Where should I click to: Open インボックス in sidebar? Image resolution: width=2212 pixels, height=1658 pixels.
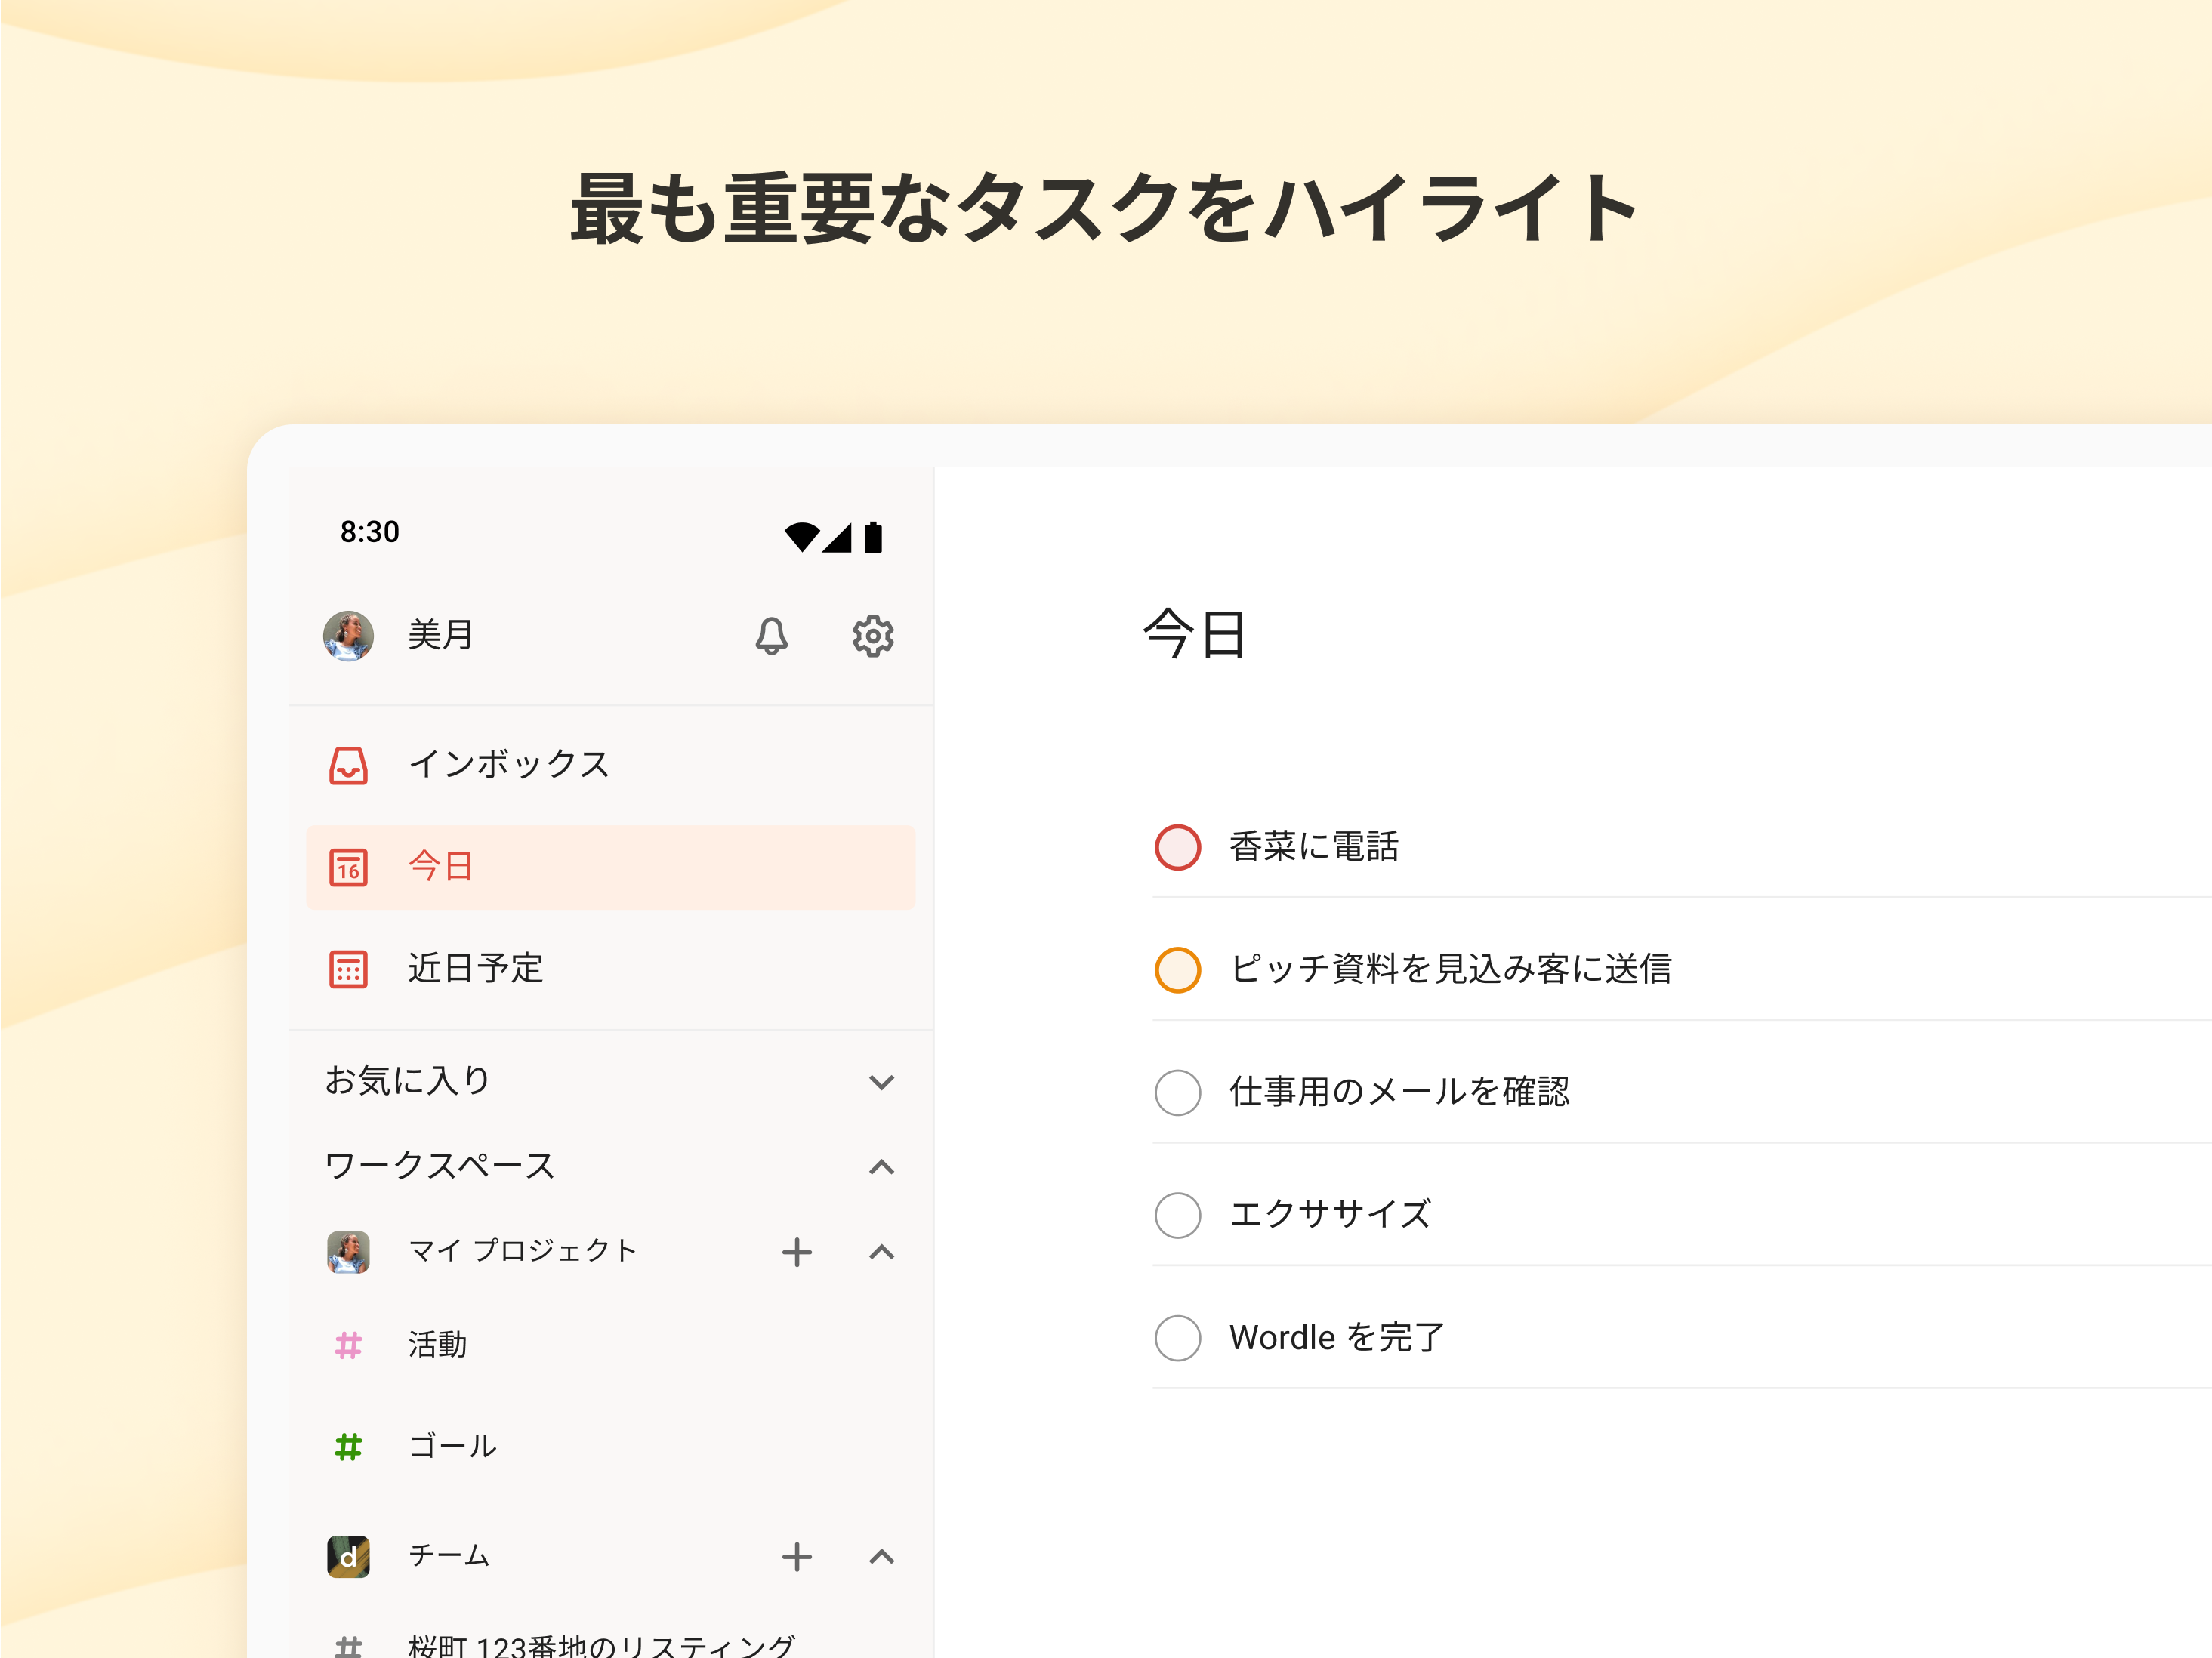(611, 765)
